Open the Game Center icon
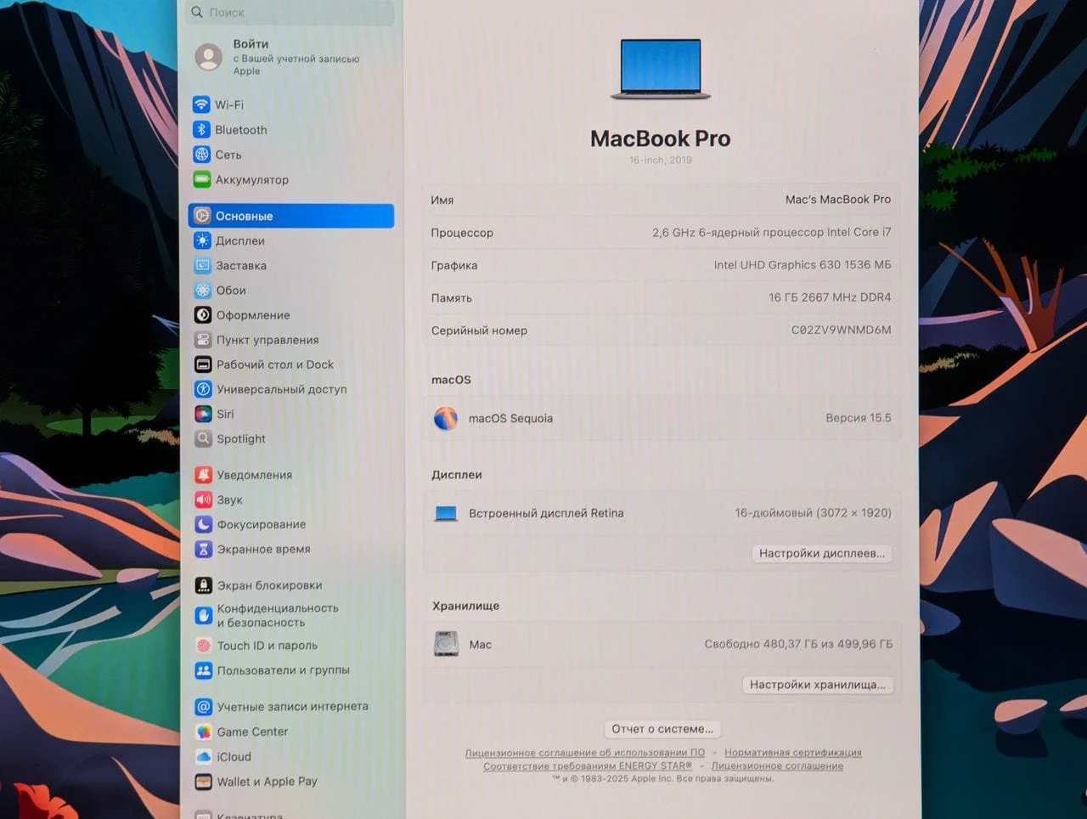1087x819 pixels. pyautogui.click(x=204, y=731)
